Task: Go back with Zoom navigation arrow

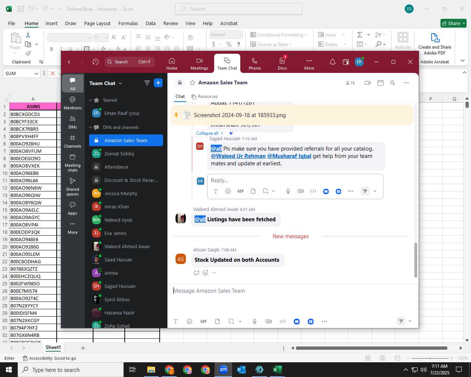Action: pyautogui.click(x=69, y=62)
